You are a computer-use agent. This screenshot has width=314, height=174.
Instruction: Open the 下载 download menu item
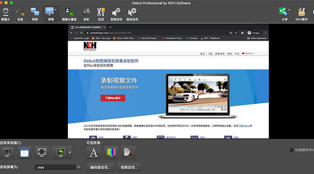(x=210, y=54)
